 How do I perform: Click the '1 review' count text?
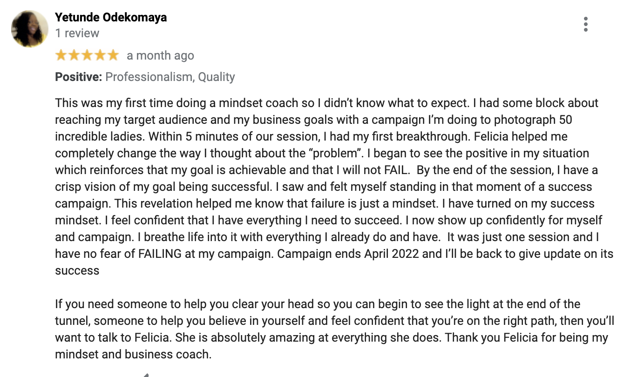click(77, 34)
